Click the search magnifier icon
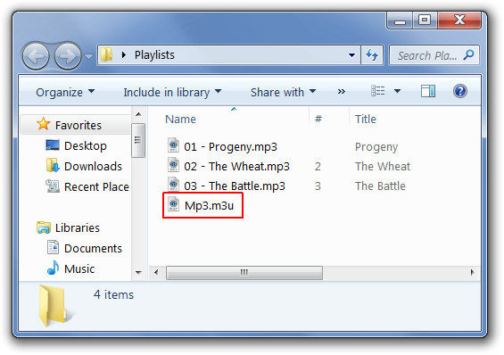504x355 pixels. 468,54
